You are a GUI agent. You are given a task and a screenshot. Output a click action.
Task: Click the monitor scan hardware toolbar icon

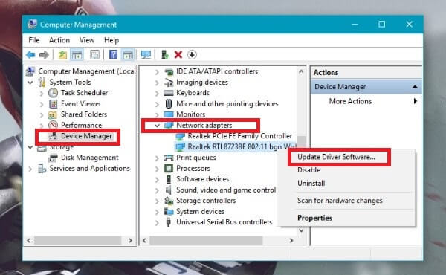(x=146, y=54)
